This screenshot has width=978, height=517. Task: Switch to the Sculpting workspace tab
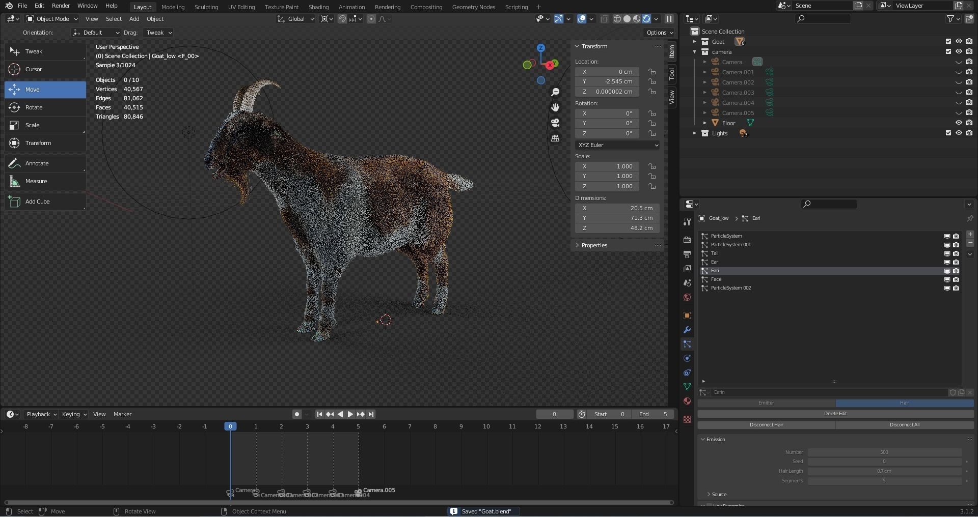[206, 7]
